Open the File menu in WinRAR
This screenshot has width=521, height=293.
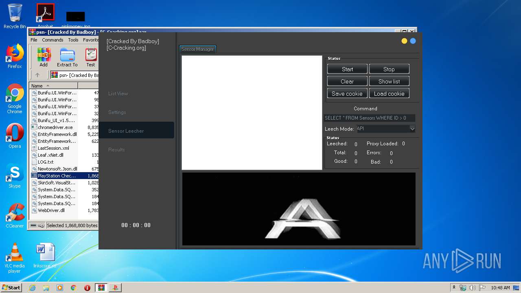(34, 40)
